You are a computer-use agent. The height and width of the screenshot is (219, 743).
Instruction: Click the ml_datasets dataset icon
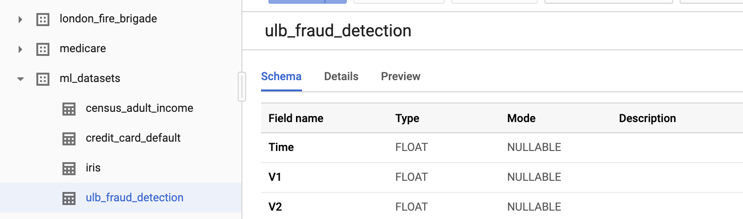(x=43, y=79)
